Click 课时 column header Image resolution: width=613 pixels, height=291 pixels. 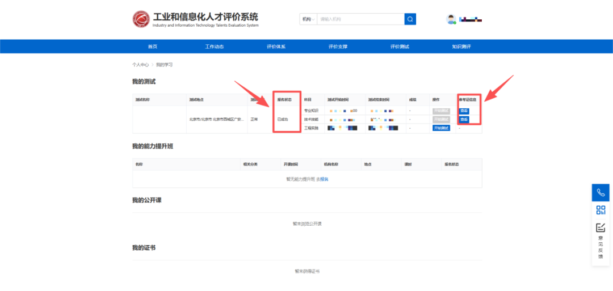click(409, 165)
